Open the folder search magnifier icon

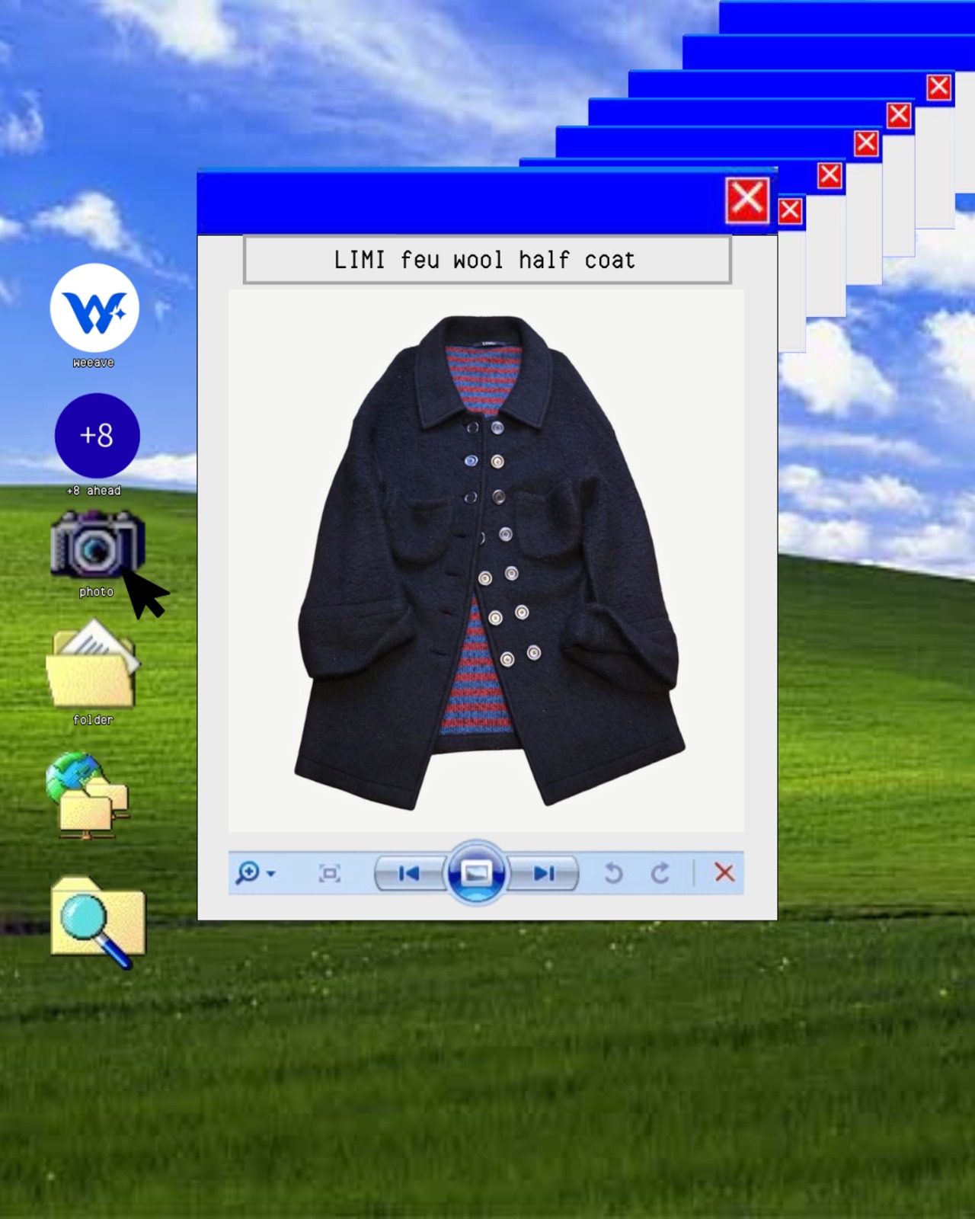click(98, 922)
